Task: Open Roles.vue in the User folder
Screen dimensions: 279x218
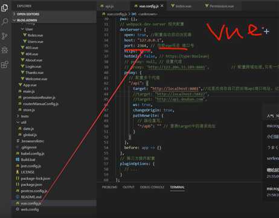Action: [x=35, y=36]
